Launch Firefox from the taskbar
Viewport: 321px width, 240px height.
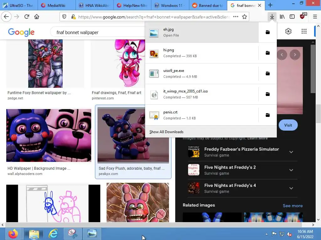[13, 234]
